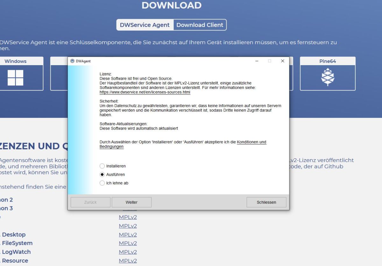The width and height of the screenshot is (382, 266).
Task: Open the licenses-sources.html URL link
Action: tap(145, 92)
